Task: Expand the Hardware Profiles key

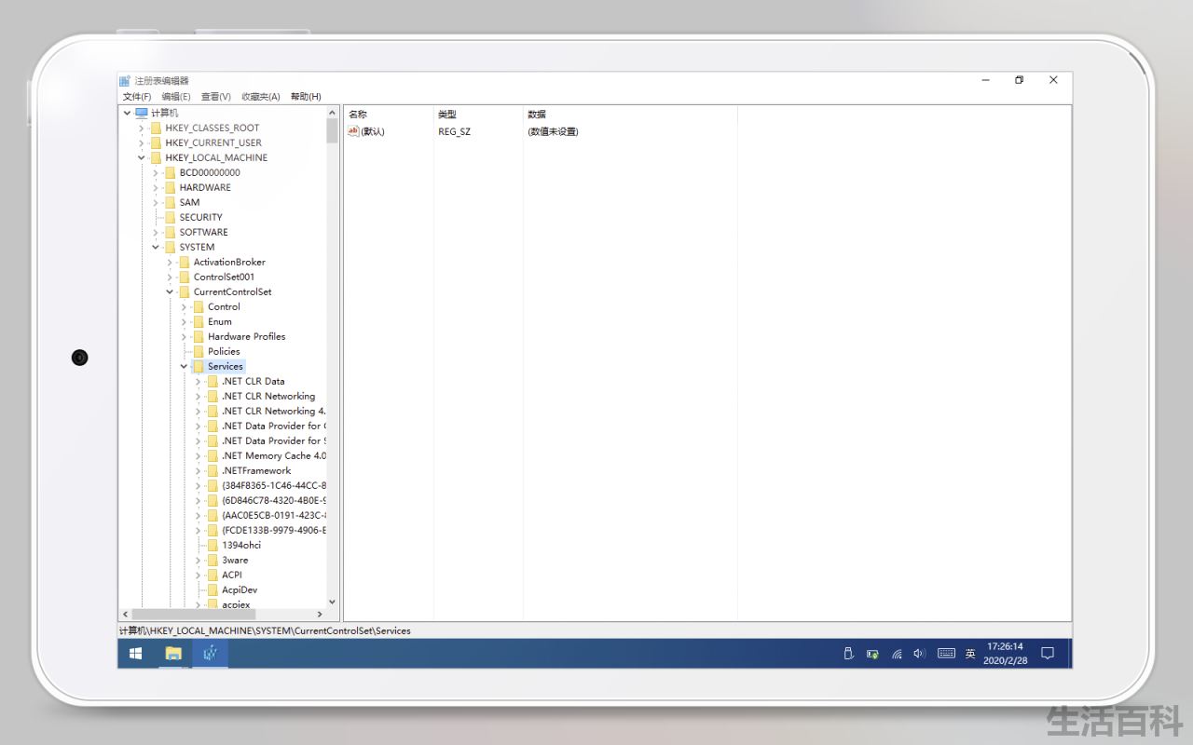Action: tap(184, 336)
